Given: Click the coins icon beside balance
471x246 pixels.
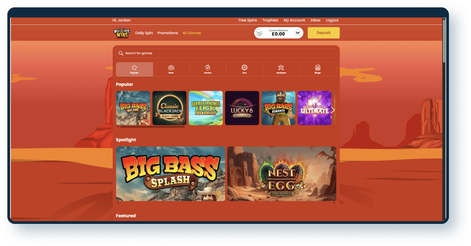Looking at the screenshot, I should pyautogui.click(x=259, y=33).
